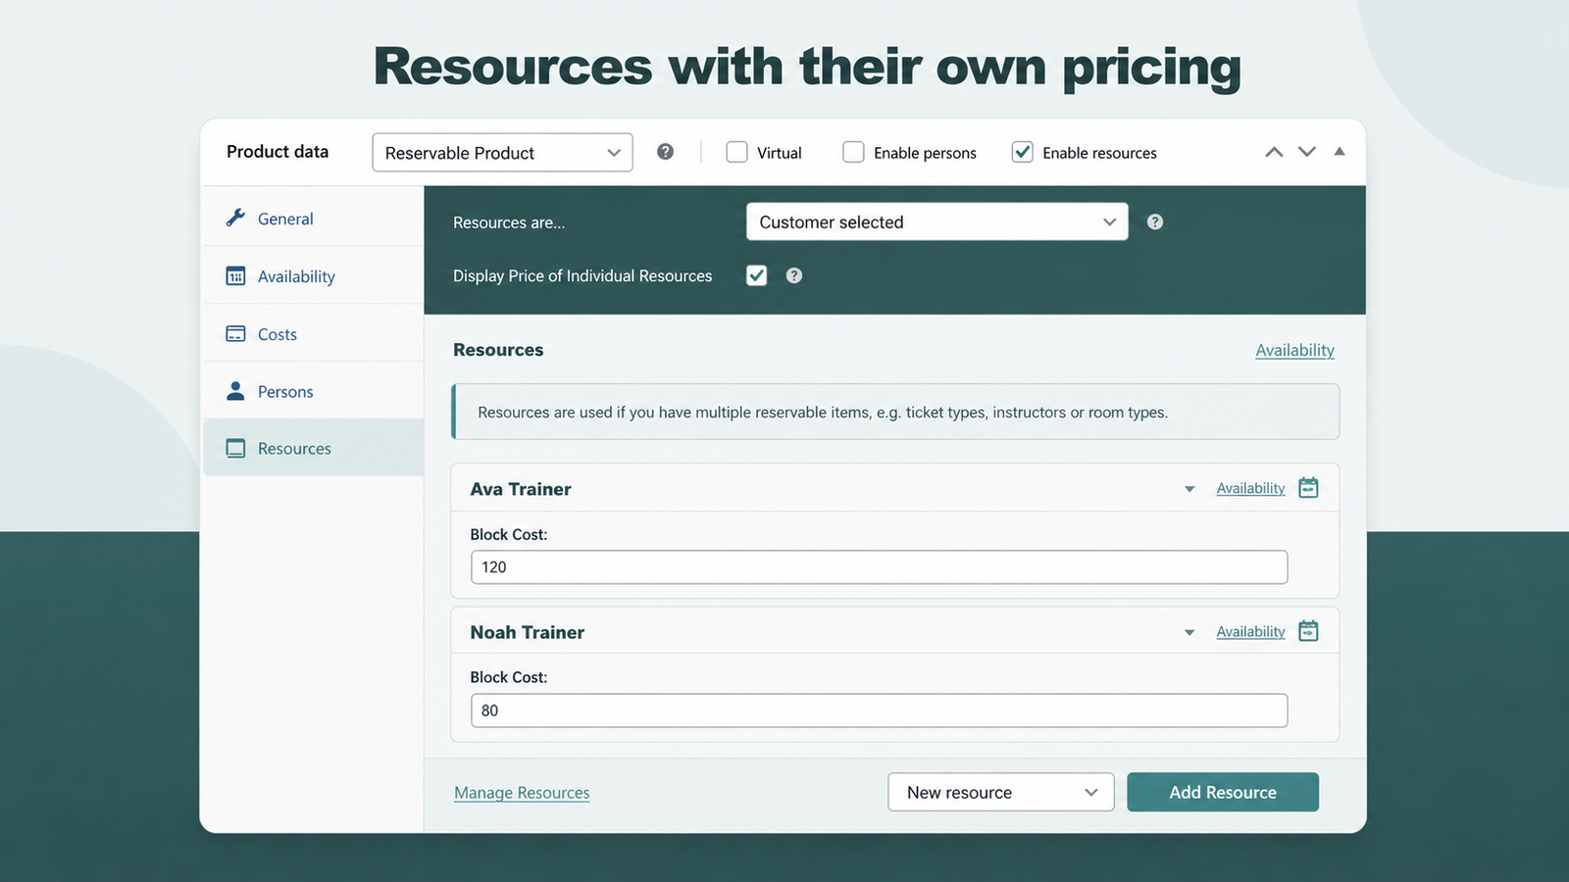The width and height of the screenshot is (1569, 882).
Task: Click the card icon beside Costs
Action: click(235, 333)
